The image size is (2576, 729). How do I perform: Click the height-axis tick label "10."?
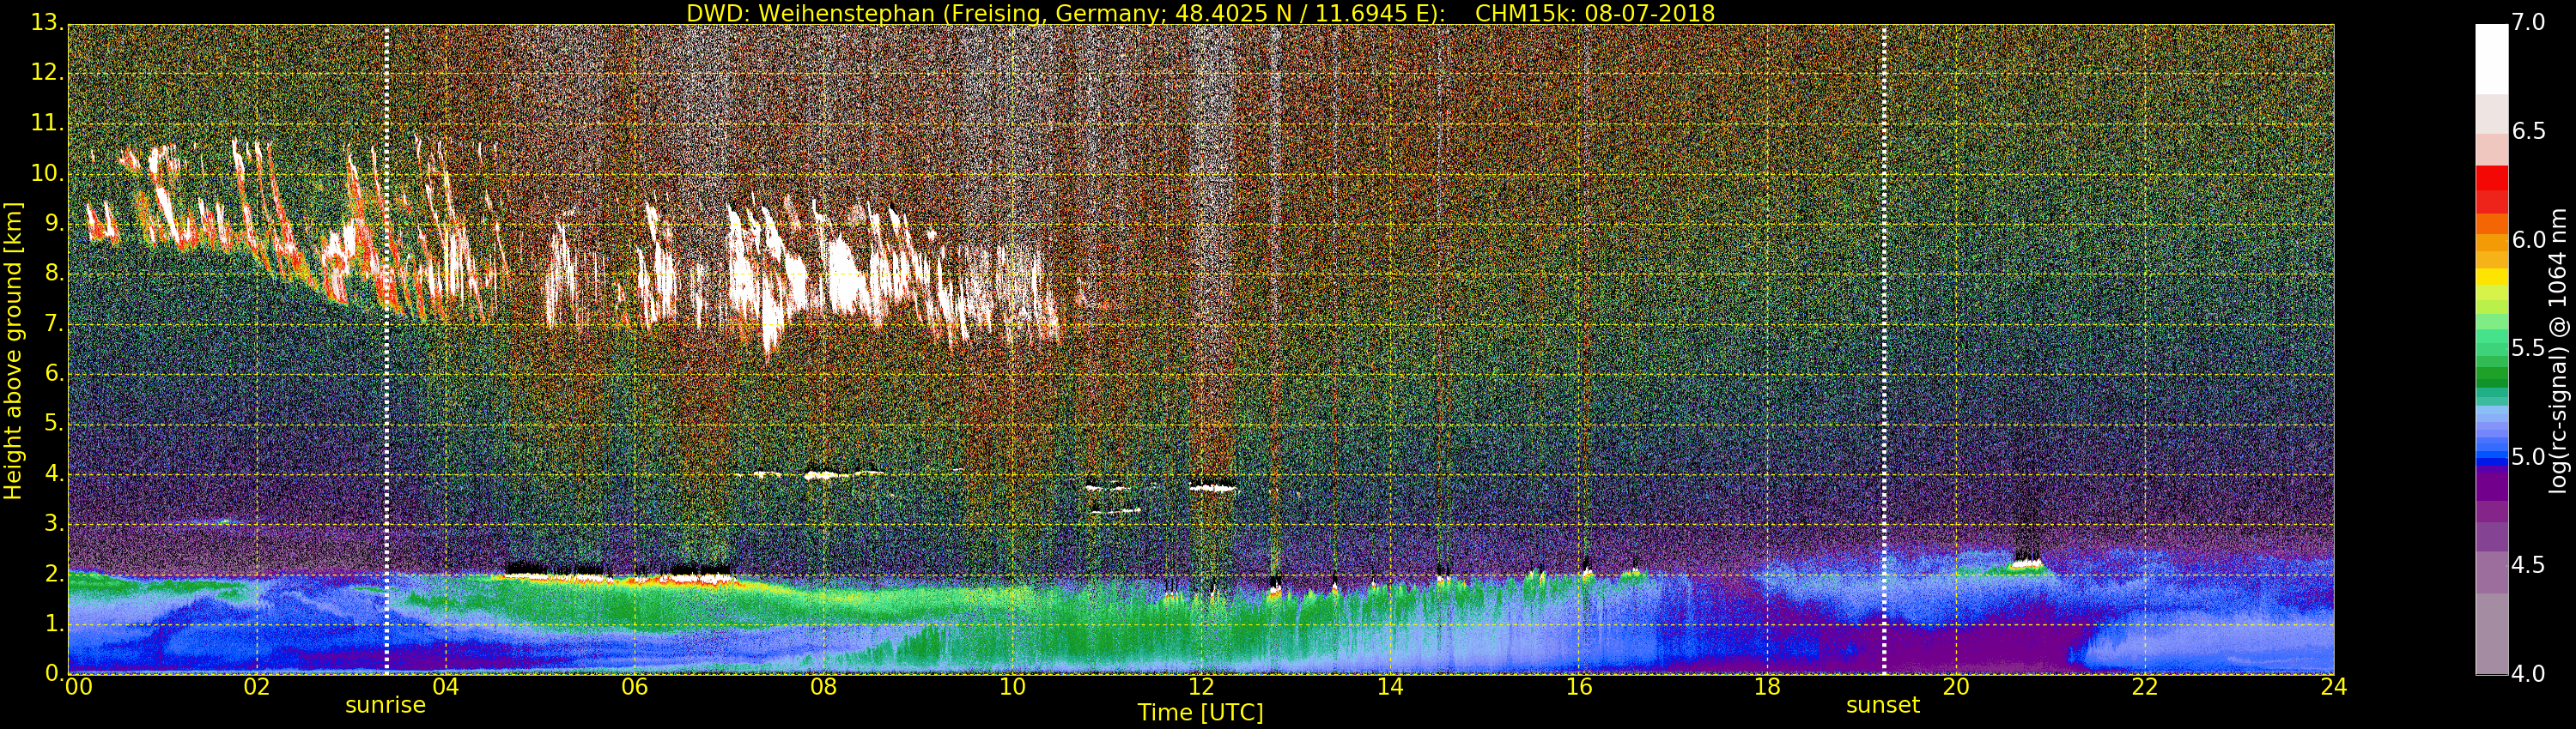[x=49, y=174]
